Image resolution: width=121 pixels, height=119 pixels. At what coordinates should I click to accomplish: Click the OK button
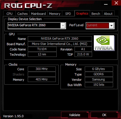point(104,115)
